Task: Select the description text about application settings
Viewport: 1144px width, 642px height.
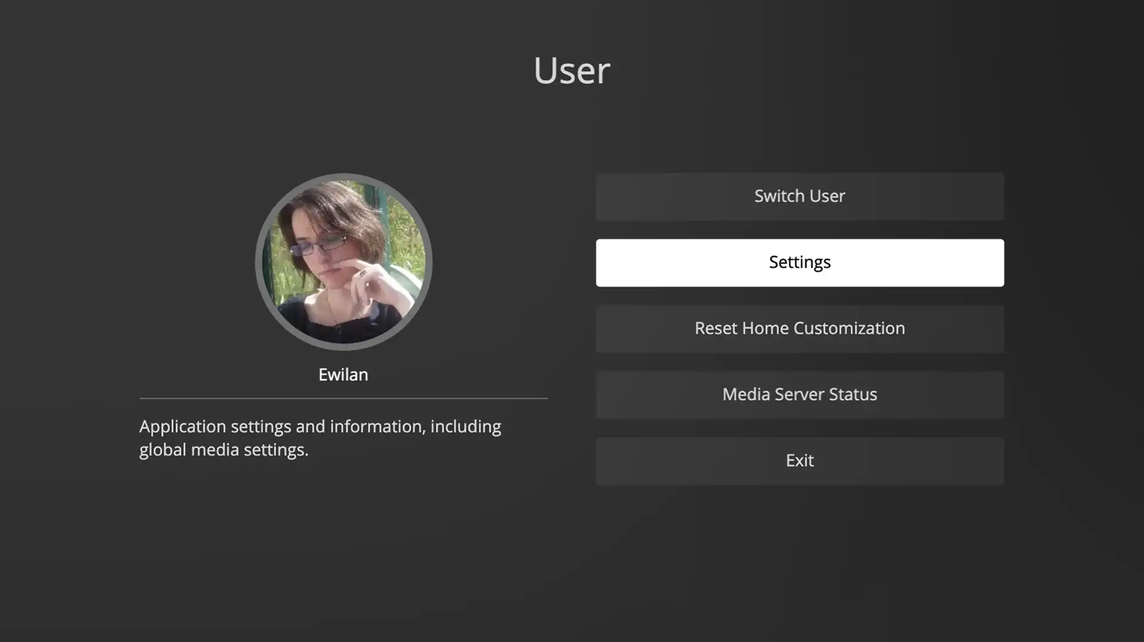Action: [320, 438]
